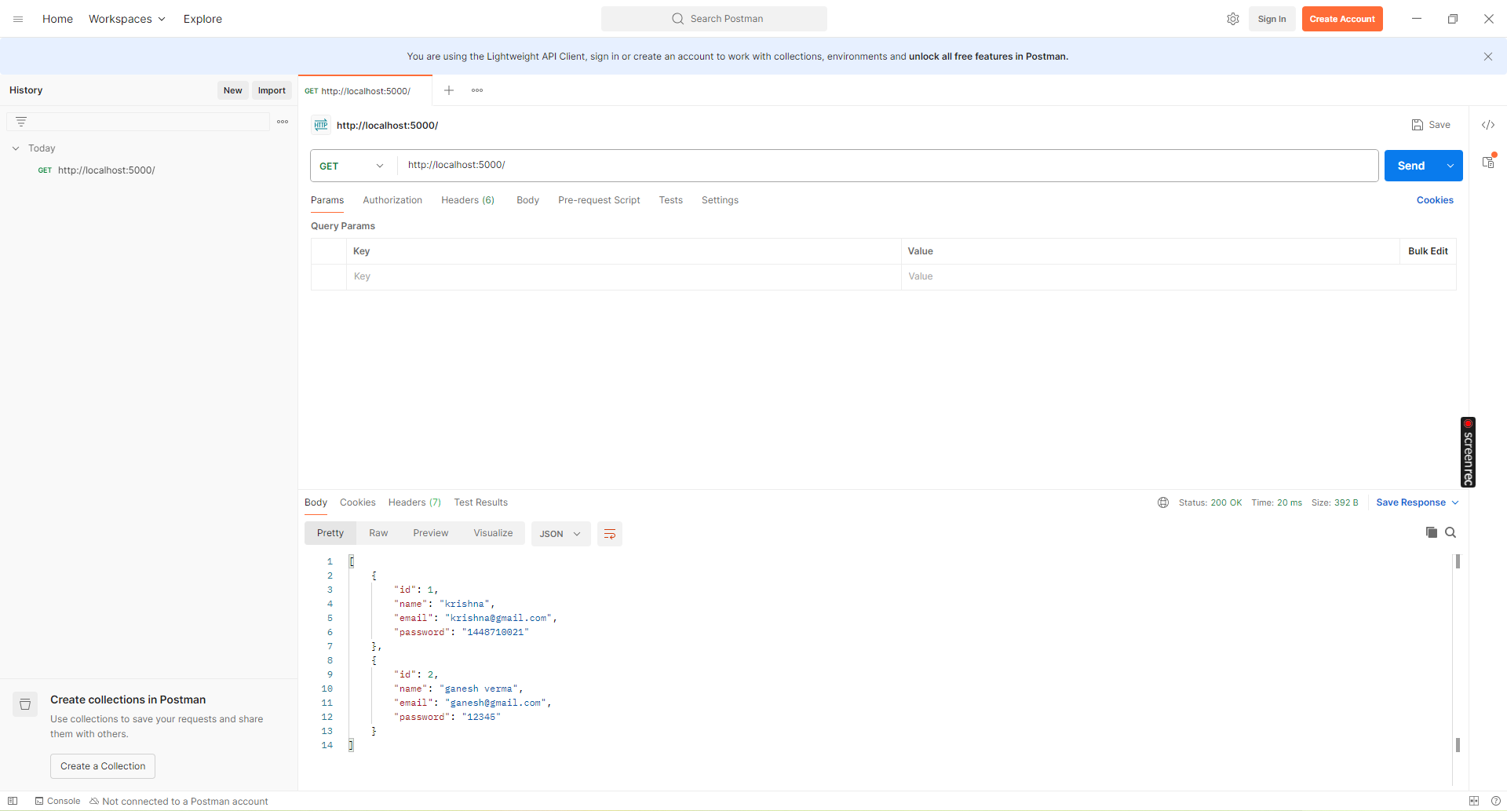Image resolution: width=1507 pixels, height=811 pixels.
Task: Toggle the sidebar from status bar
Action: [13, 801]
